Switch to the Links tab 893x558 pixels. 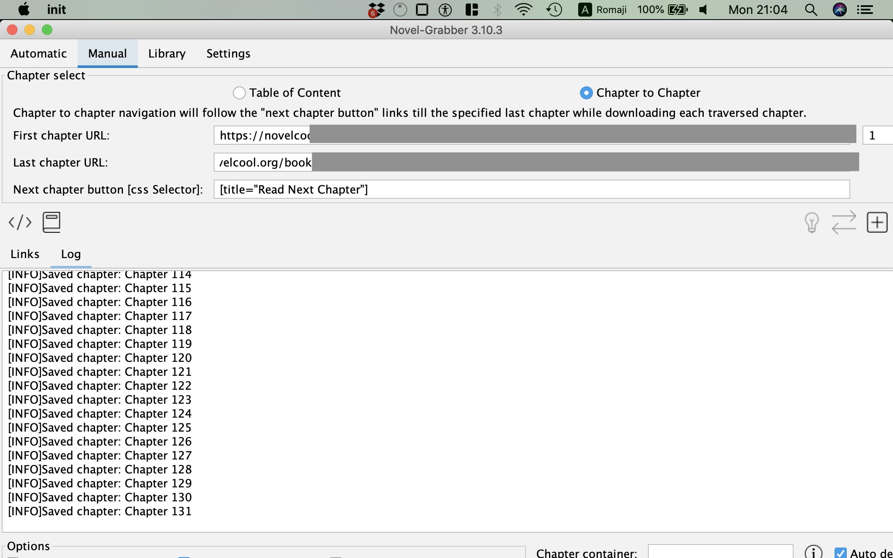[24, 254]
